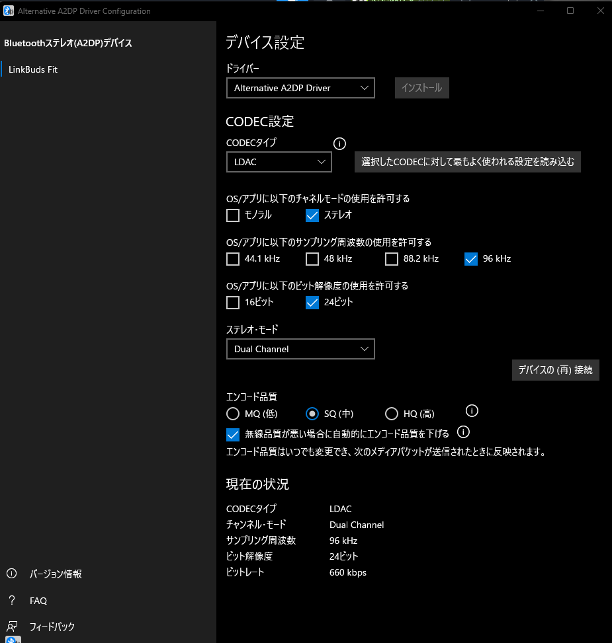
Task: Load most commonly used settings for selected CODEC
Action: point(468,162)
